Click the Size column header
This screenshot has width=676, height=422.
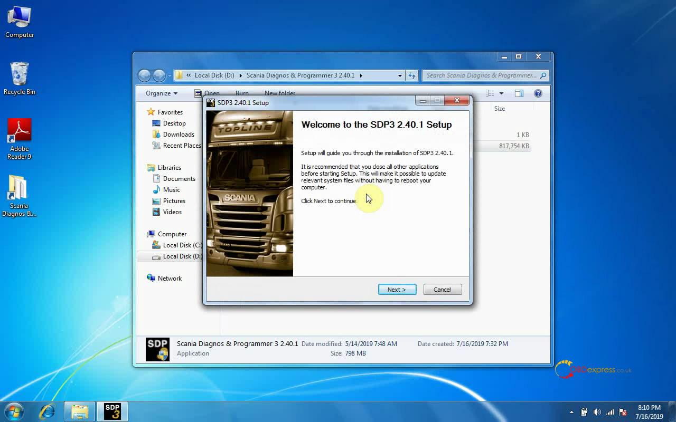(x=500, y=109)
